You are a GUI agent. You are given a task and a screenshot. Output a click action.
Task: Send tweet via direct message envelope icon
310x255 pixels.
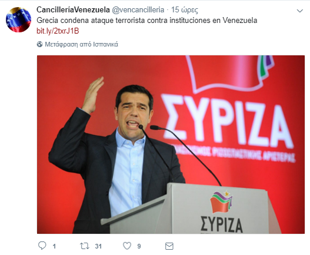(x=169, y=246)
